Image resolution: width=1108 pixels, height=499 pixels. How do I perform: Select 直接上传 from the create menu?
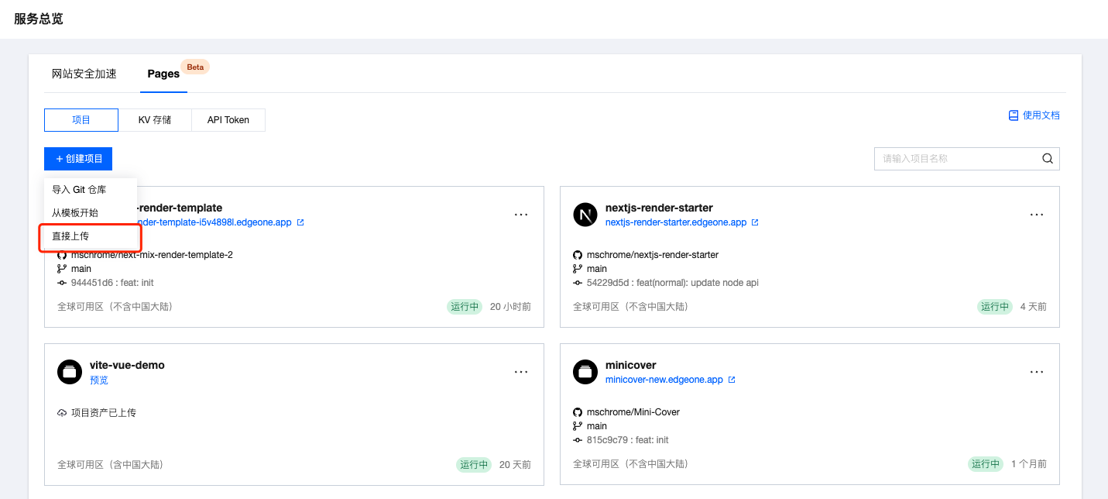(x=70, y=236)
